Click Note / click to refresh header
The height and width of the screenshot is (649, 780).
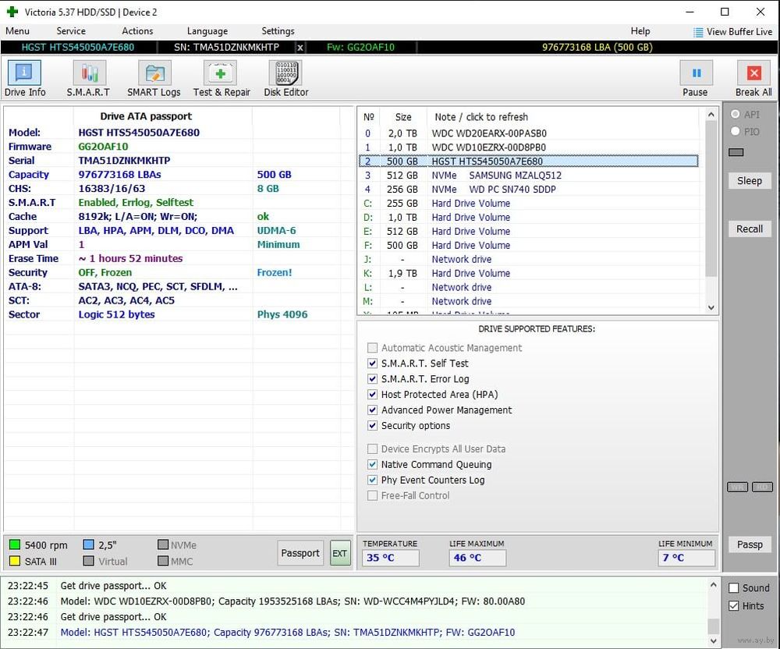(481, 117)
